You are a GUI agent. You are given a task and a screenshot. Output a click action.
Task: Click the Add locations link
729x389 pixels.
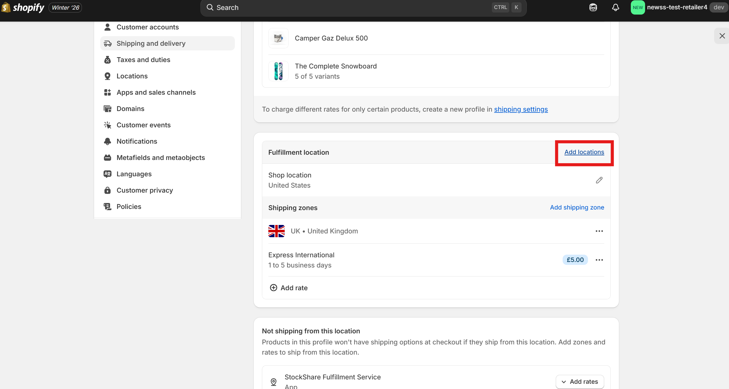[584, 152]
